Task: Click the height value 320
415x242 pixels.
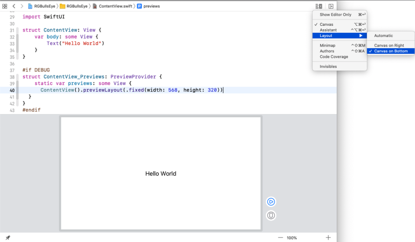Action: coord(212,90)
